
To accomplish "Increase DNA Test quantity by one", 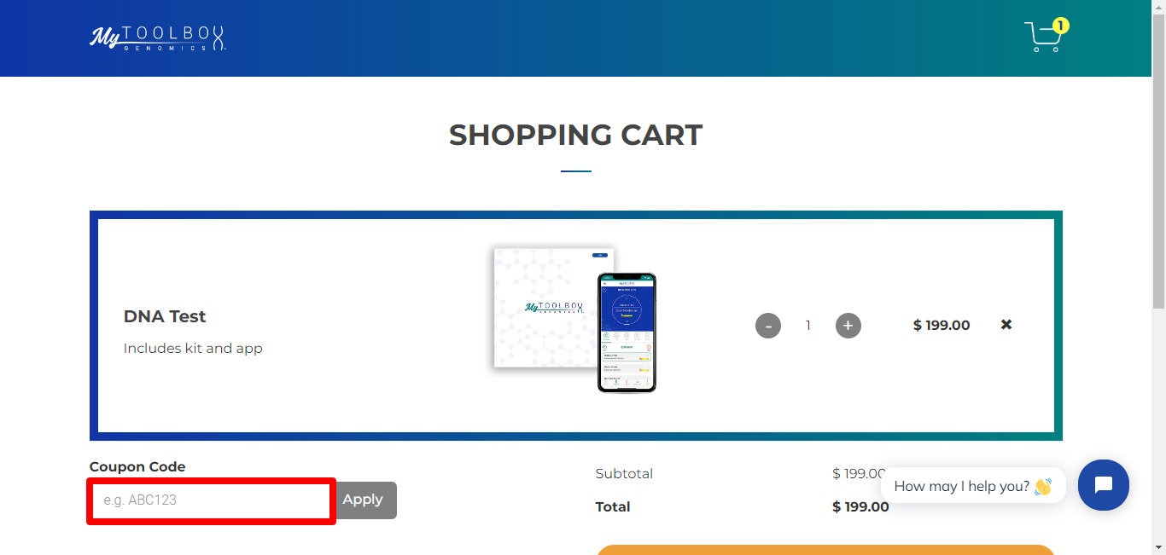I will 848,325.
